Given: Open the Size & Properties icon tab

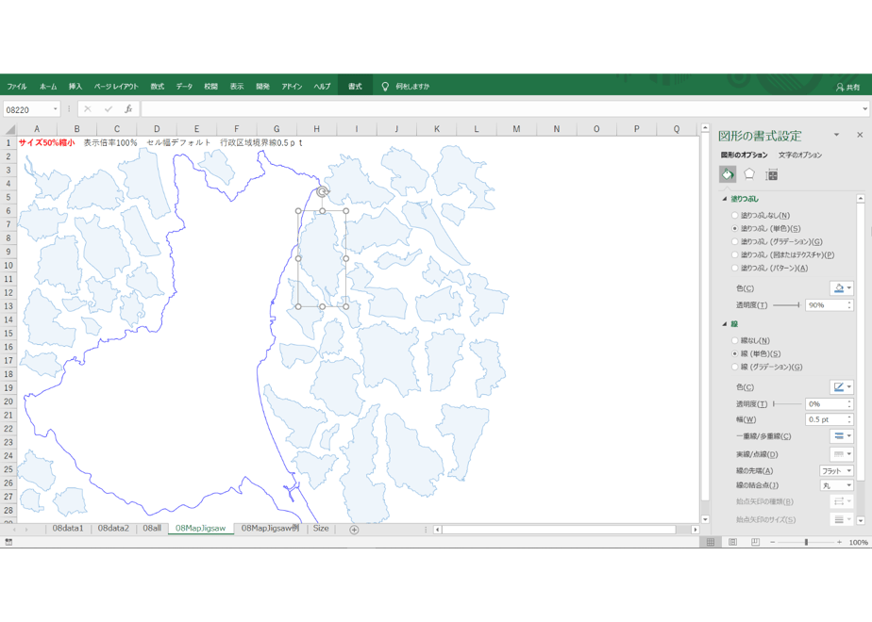Looking at the screenshot, I should point(771,175).
